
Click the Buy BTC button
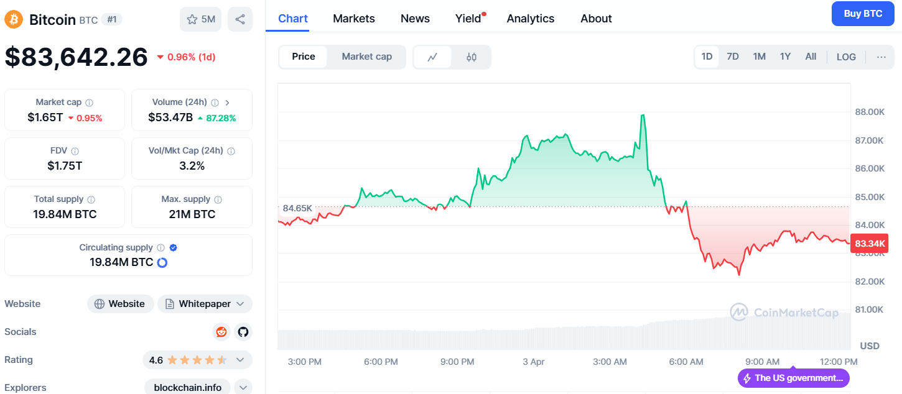[863, 14]
